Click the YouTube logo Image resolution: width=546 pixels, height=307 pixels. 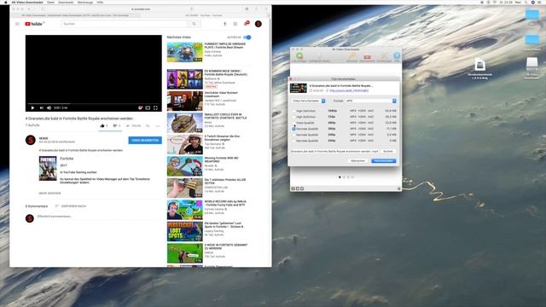coord(33,24)
